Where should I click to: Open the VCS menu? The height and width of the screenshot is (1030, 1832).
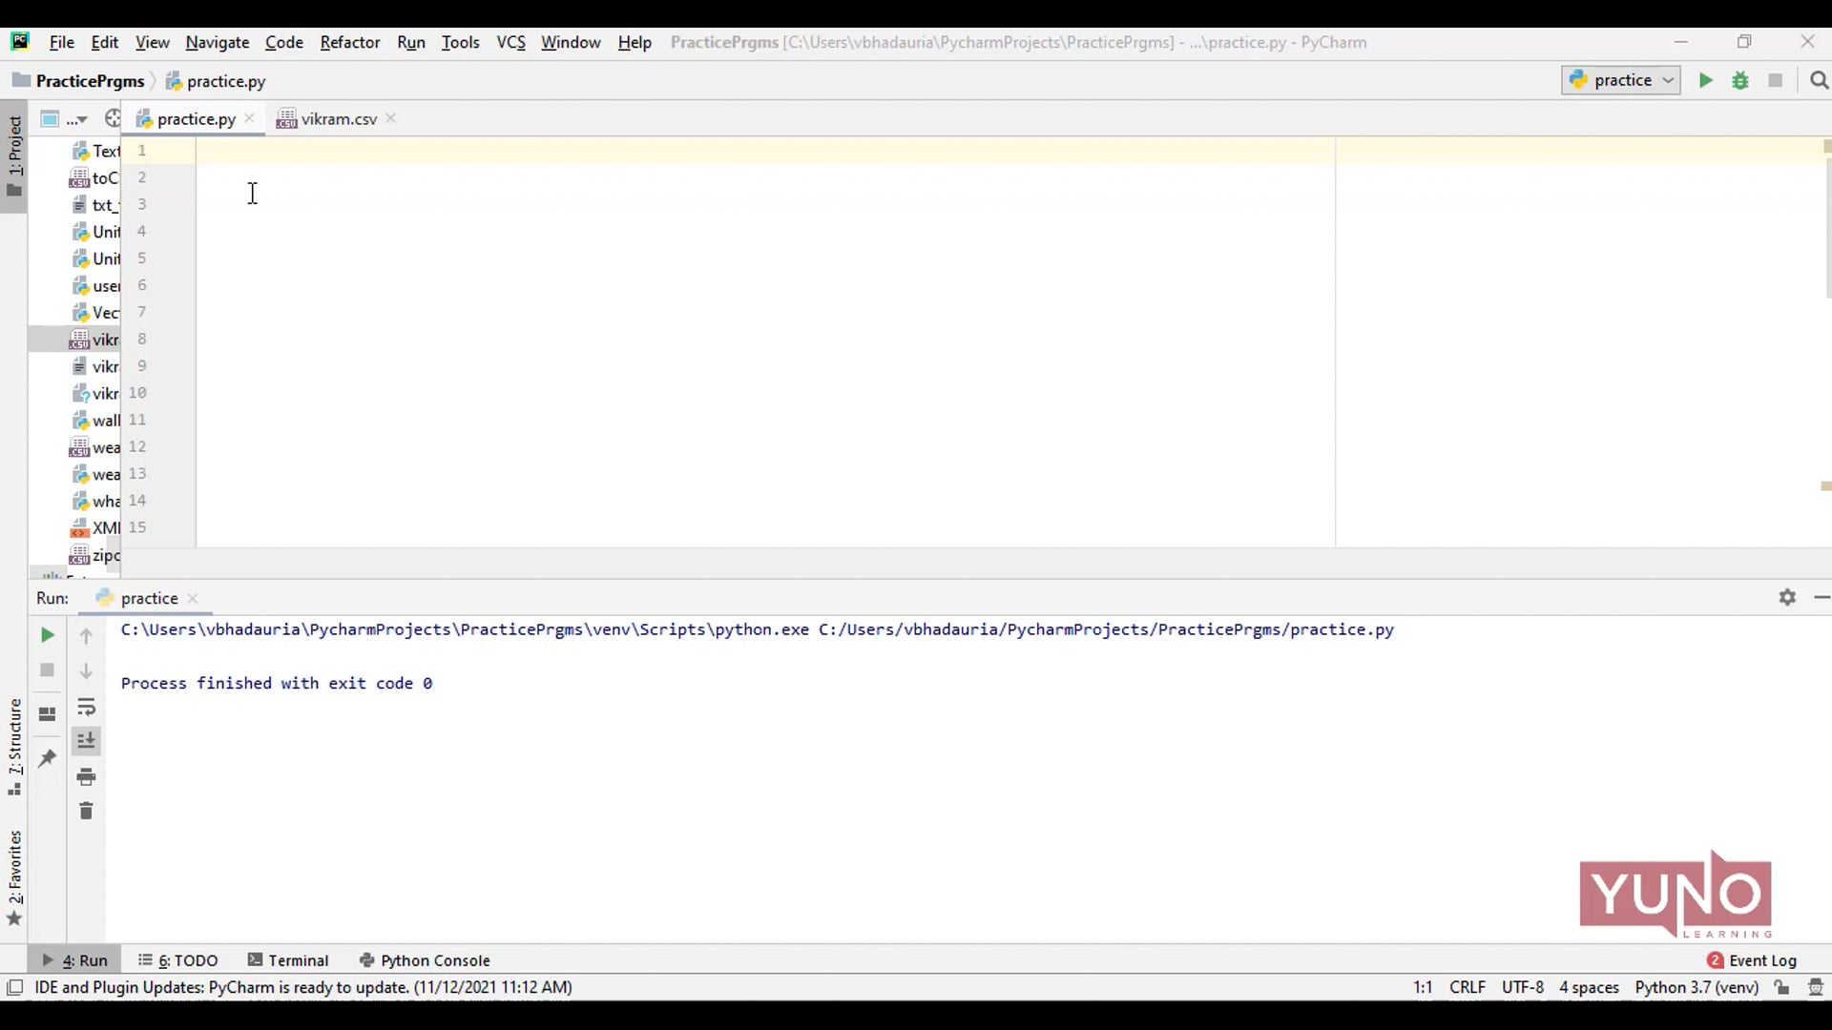point(510,42)
